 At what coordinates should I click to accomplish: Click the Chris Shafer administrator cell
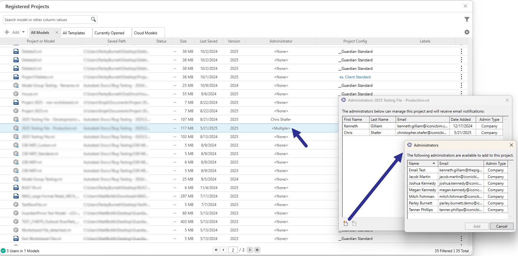click(x=281, y=119)
